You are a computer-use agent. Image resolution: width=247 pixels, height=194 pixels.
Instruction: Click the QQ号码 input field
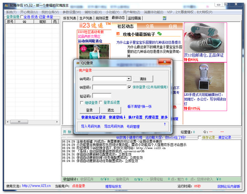(110, 79)
